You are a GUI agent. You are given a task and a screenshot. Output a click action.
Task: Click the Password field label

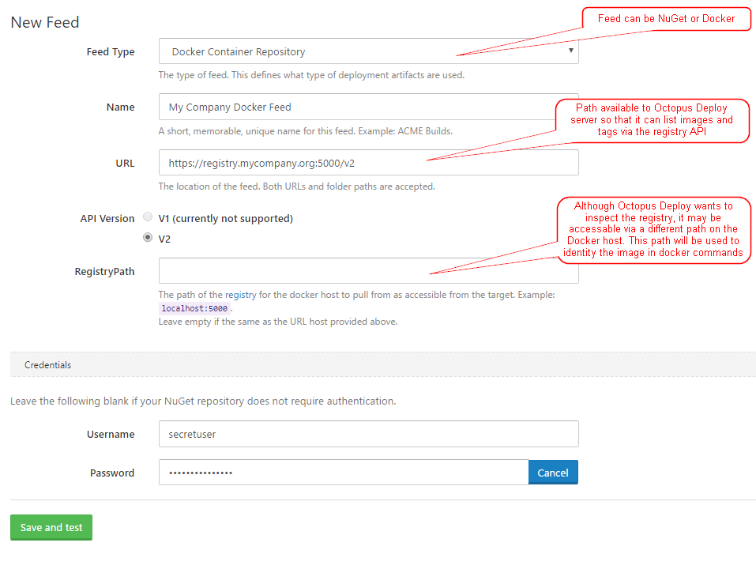112,473
